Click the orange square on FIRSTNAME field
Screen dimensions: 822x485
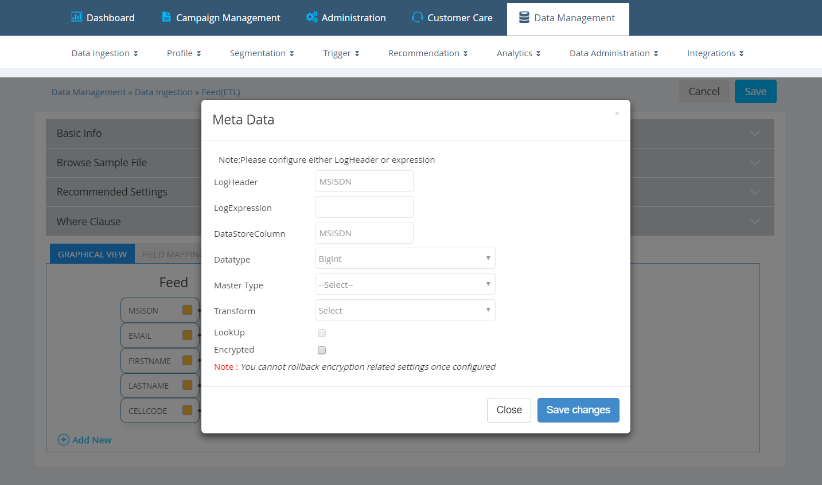click(x=187, y=360)
